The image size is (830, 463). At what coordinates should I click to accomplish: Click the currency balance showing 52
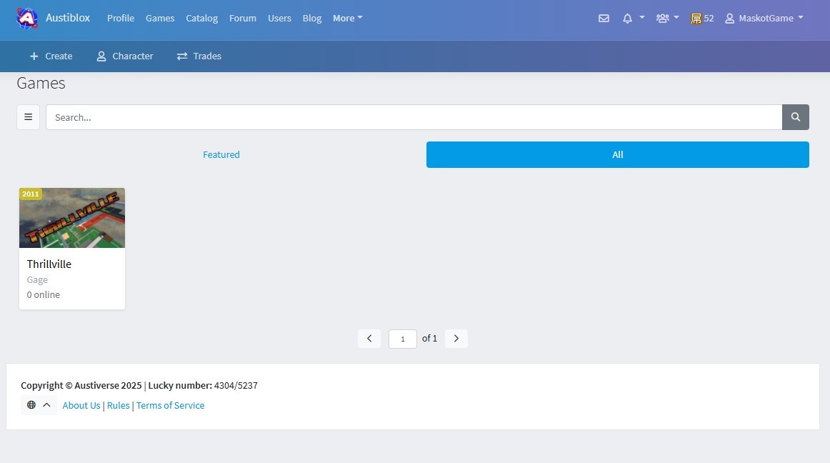pos(702,19)
